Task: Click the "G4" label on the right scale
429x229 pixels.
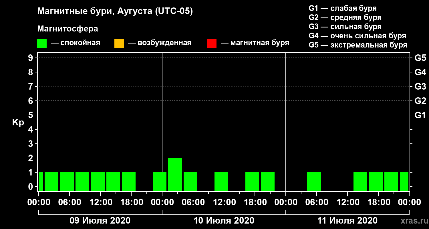Action: tap(420, 72)
